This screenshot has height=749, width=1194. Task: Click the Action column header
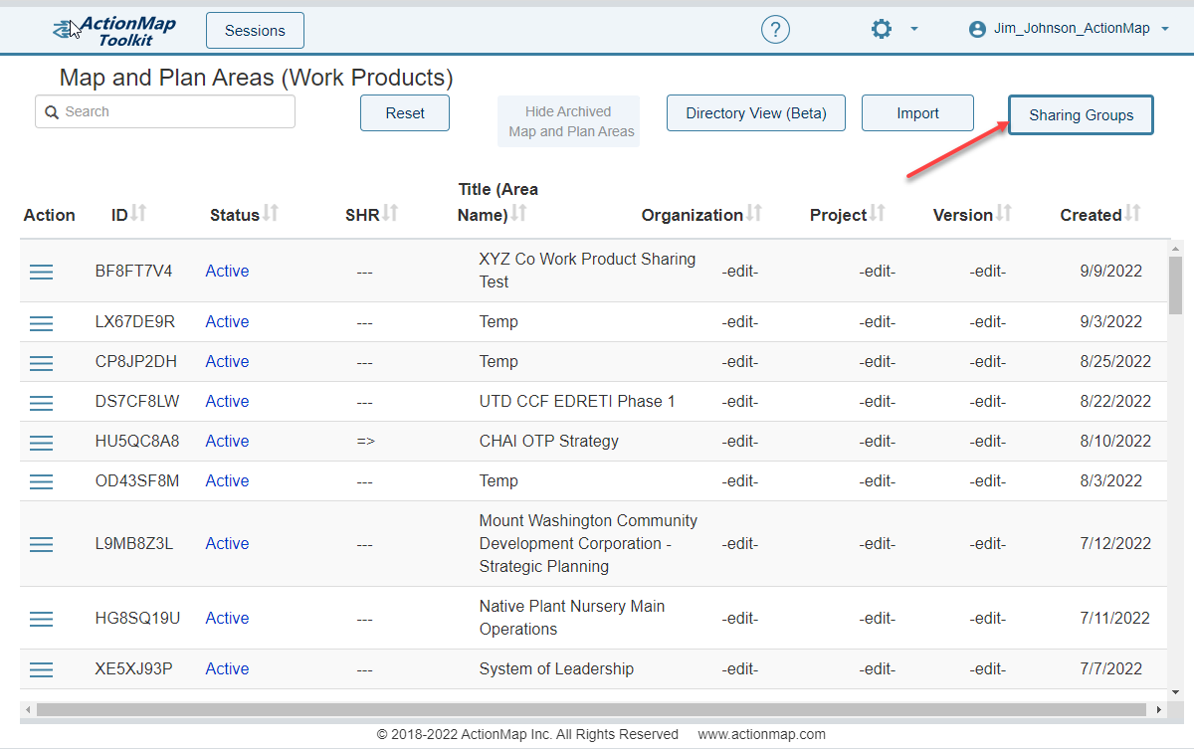point(50,215)
